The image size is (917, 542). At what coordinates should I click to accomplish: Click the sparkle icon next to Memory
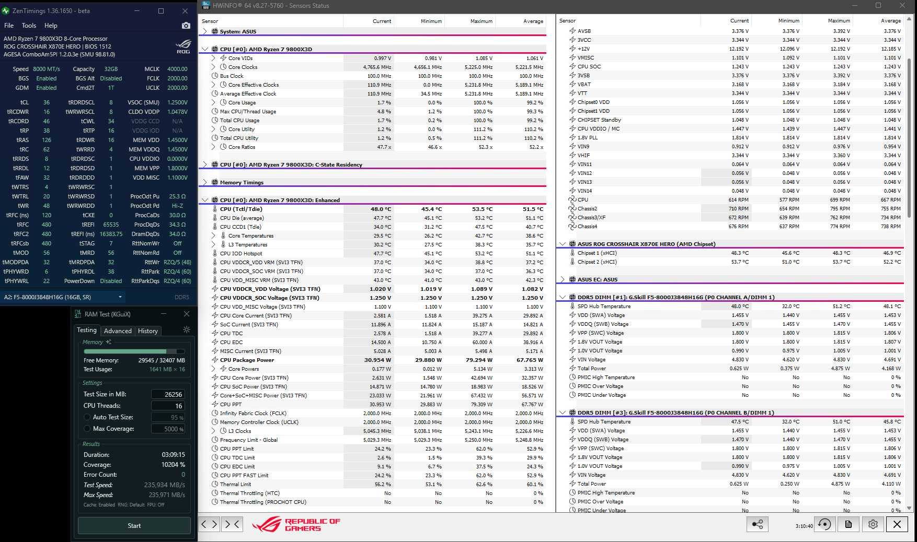(109, 342)
